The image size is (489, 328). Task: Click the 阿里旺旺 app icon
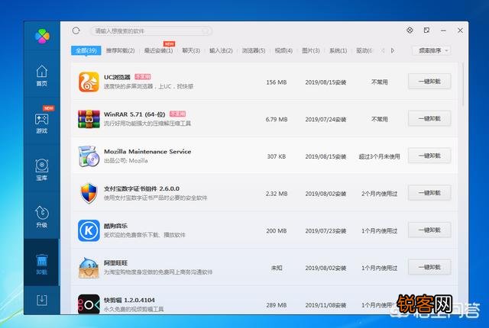(89, 267)
